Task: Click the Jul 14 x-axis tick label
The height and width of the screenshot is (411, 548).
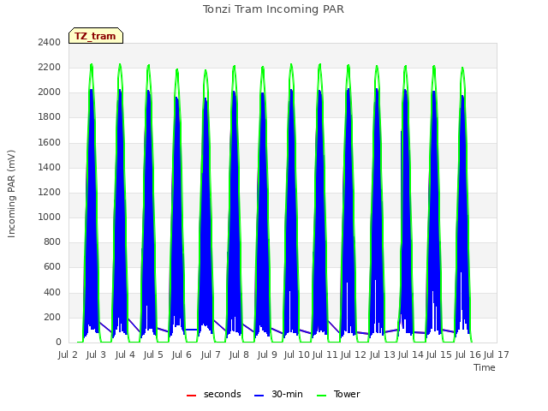Action: [x=411, y=354]
